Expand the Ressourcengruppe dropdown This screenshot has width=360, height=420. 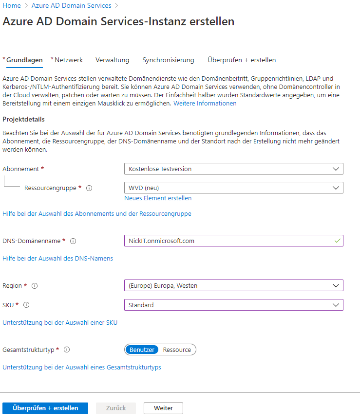233,188
